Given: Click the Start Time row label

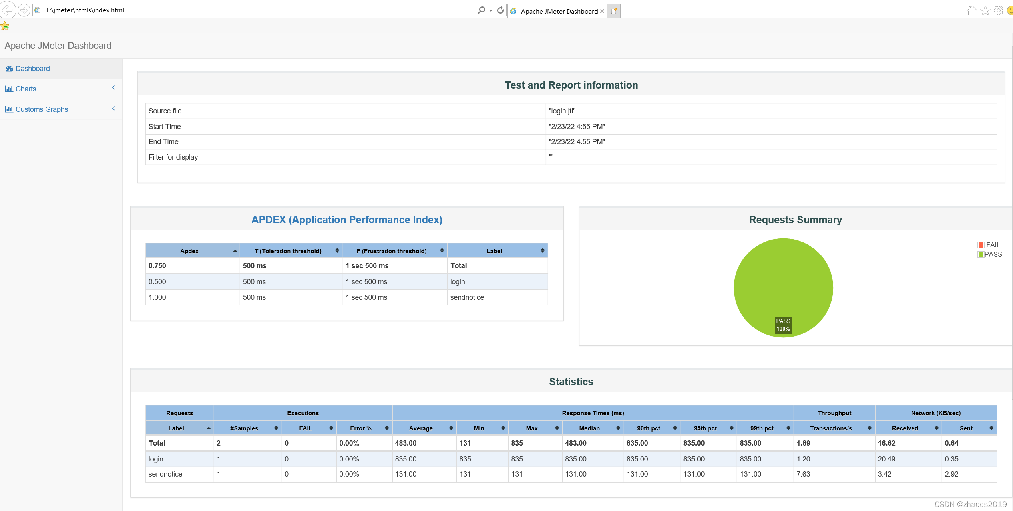Looking at the screenshot, I should (x=165, y=127).
